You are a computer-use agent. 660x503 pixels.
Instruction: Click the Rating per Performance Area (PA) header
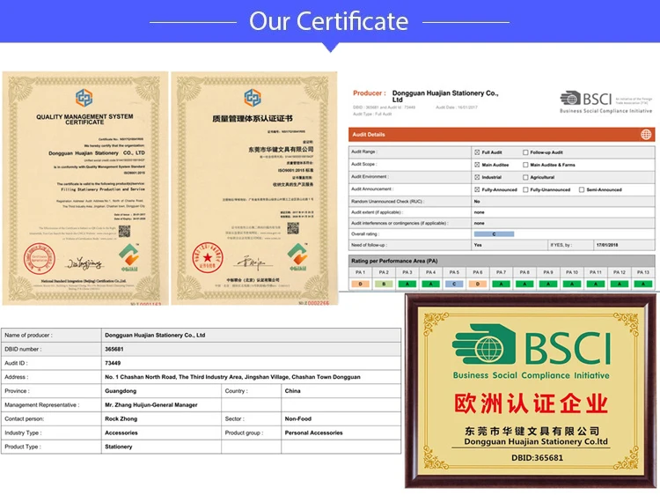pos(502,261)
